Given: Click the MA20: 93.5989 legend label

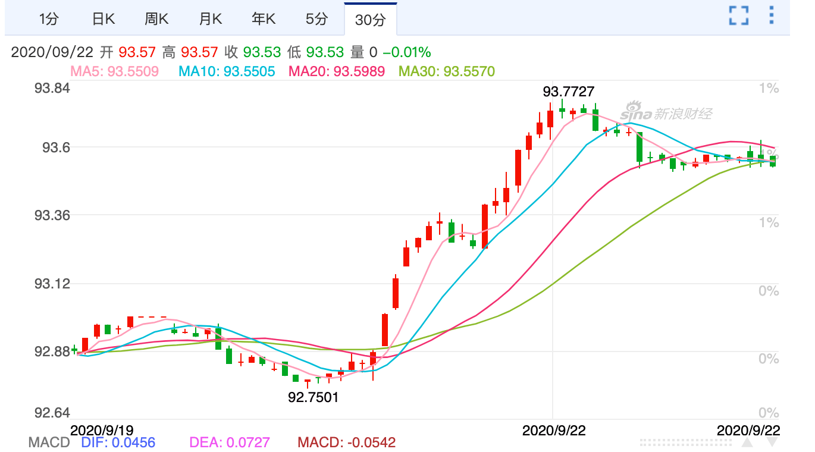Looking at the screenshot, I should 337,71.
